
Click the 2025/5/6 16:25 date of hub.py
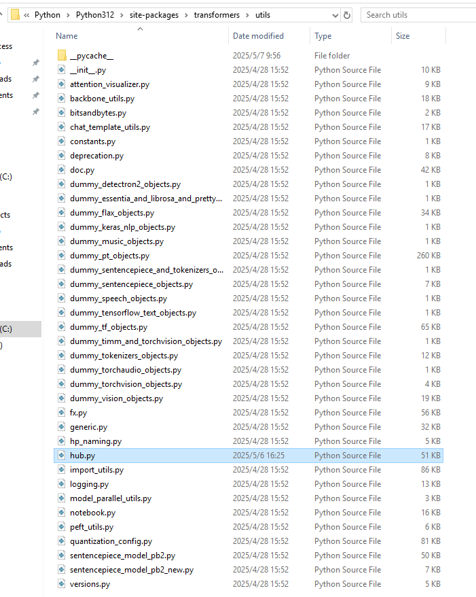point(259,456)
